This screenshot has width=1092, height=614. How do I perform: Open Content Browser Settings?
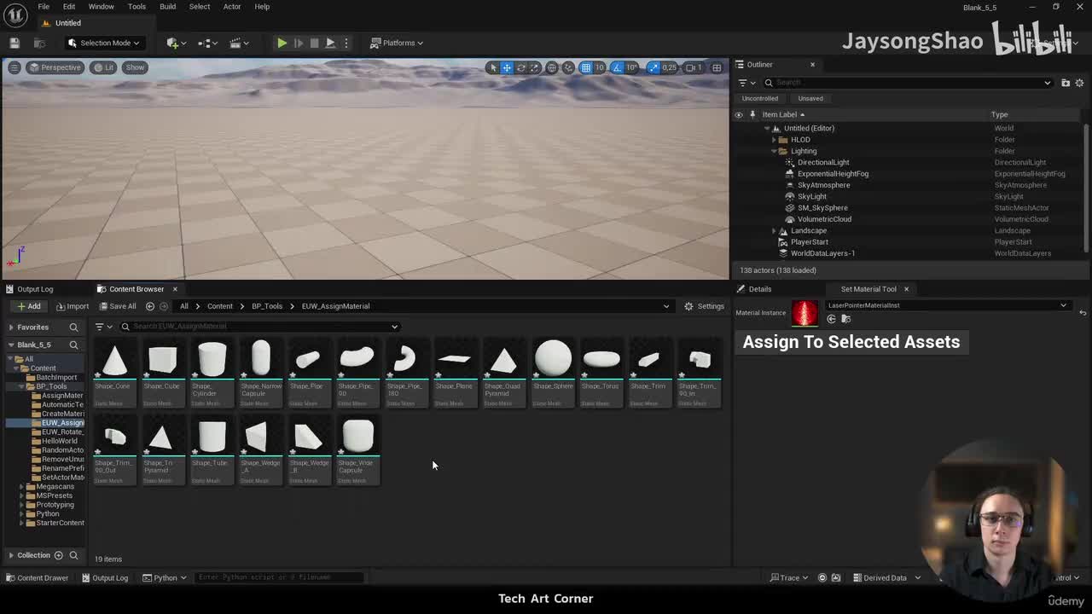coord(704,306)
